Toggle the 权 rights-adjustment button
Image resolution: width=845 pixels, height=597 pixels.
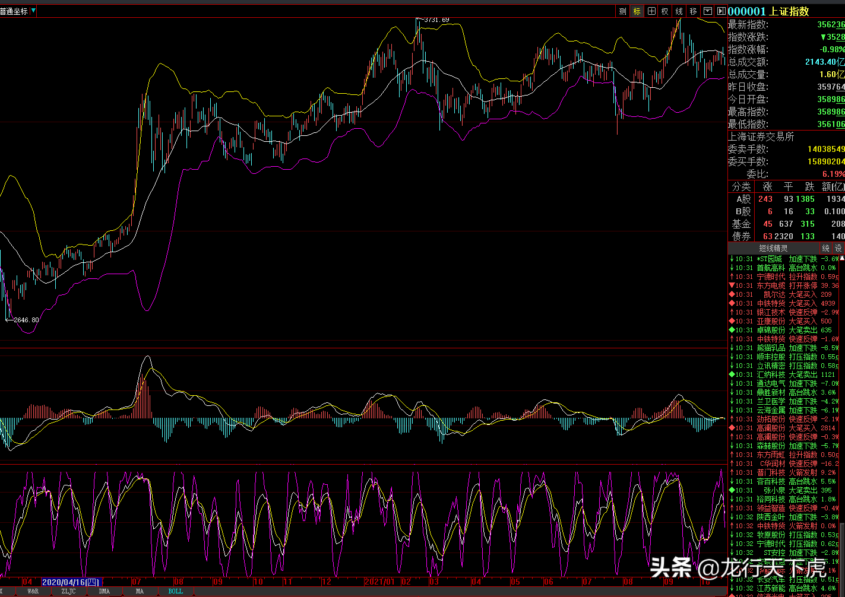click(665, 11)
